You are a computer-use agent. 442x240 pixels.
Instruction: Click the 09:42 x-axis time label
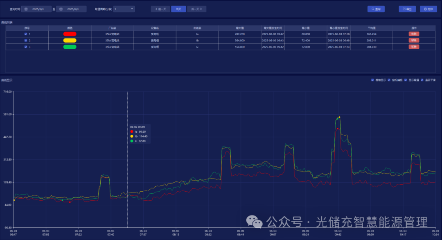(x=338, y=233)
